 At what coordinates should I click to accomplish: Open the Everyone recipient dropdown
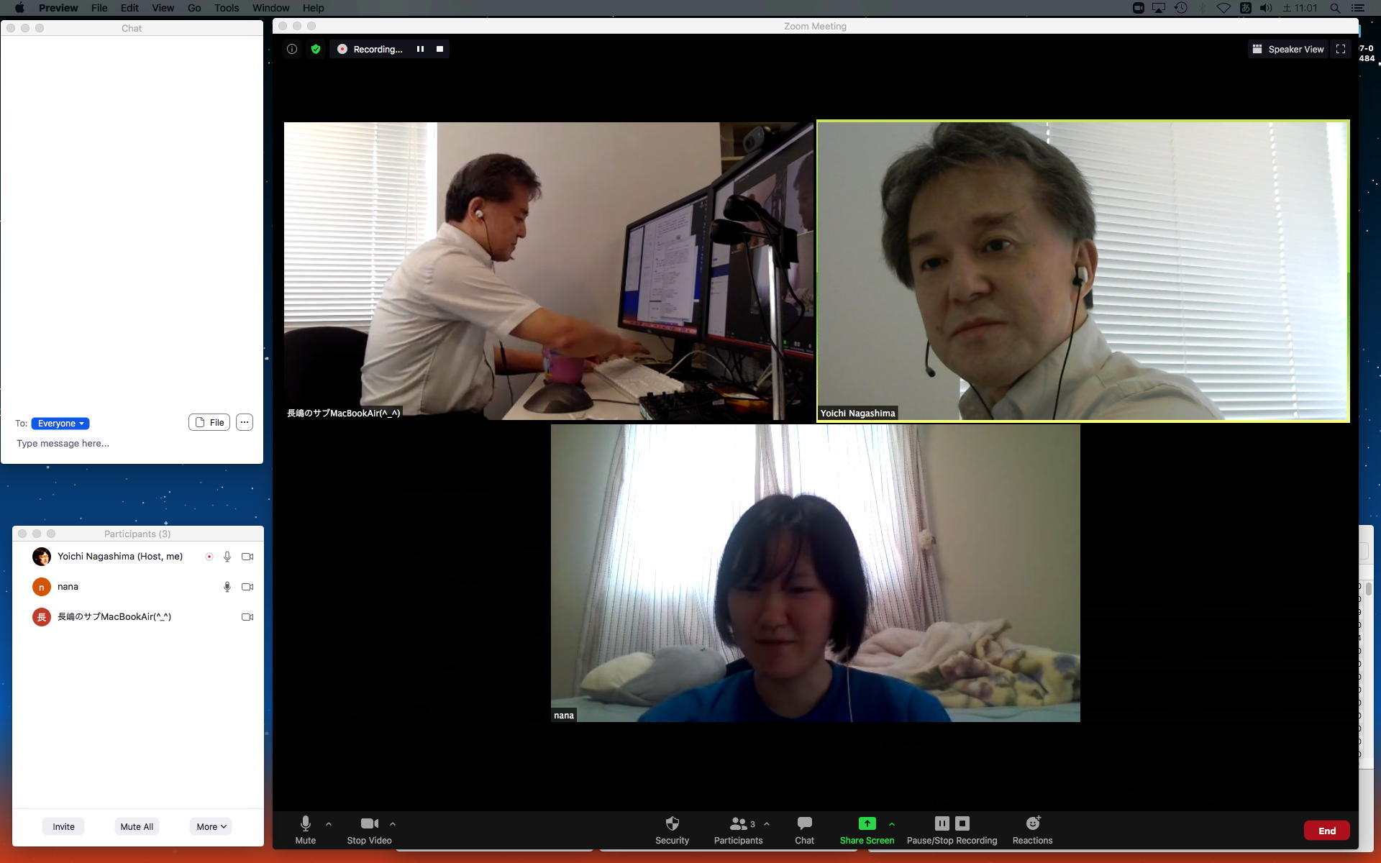60,424
